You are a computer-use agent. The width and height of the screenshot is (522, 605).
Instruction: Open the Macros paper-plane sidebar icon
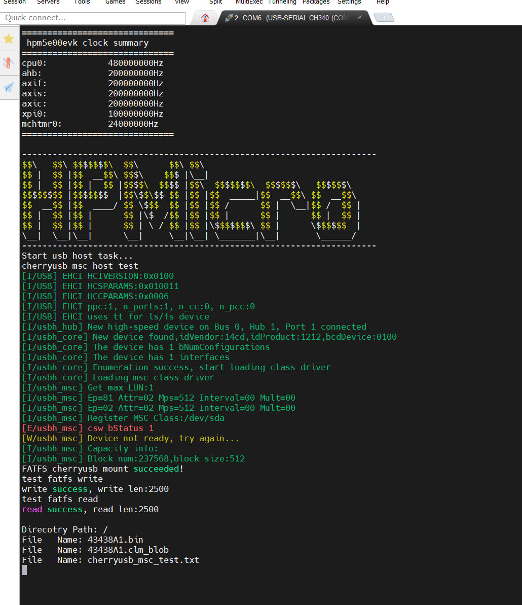click(x=9, y=87)
